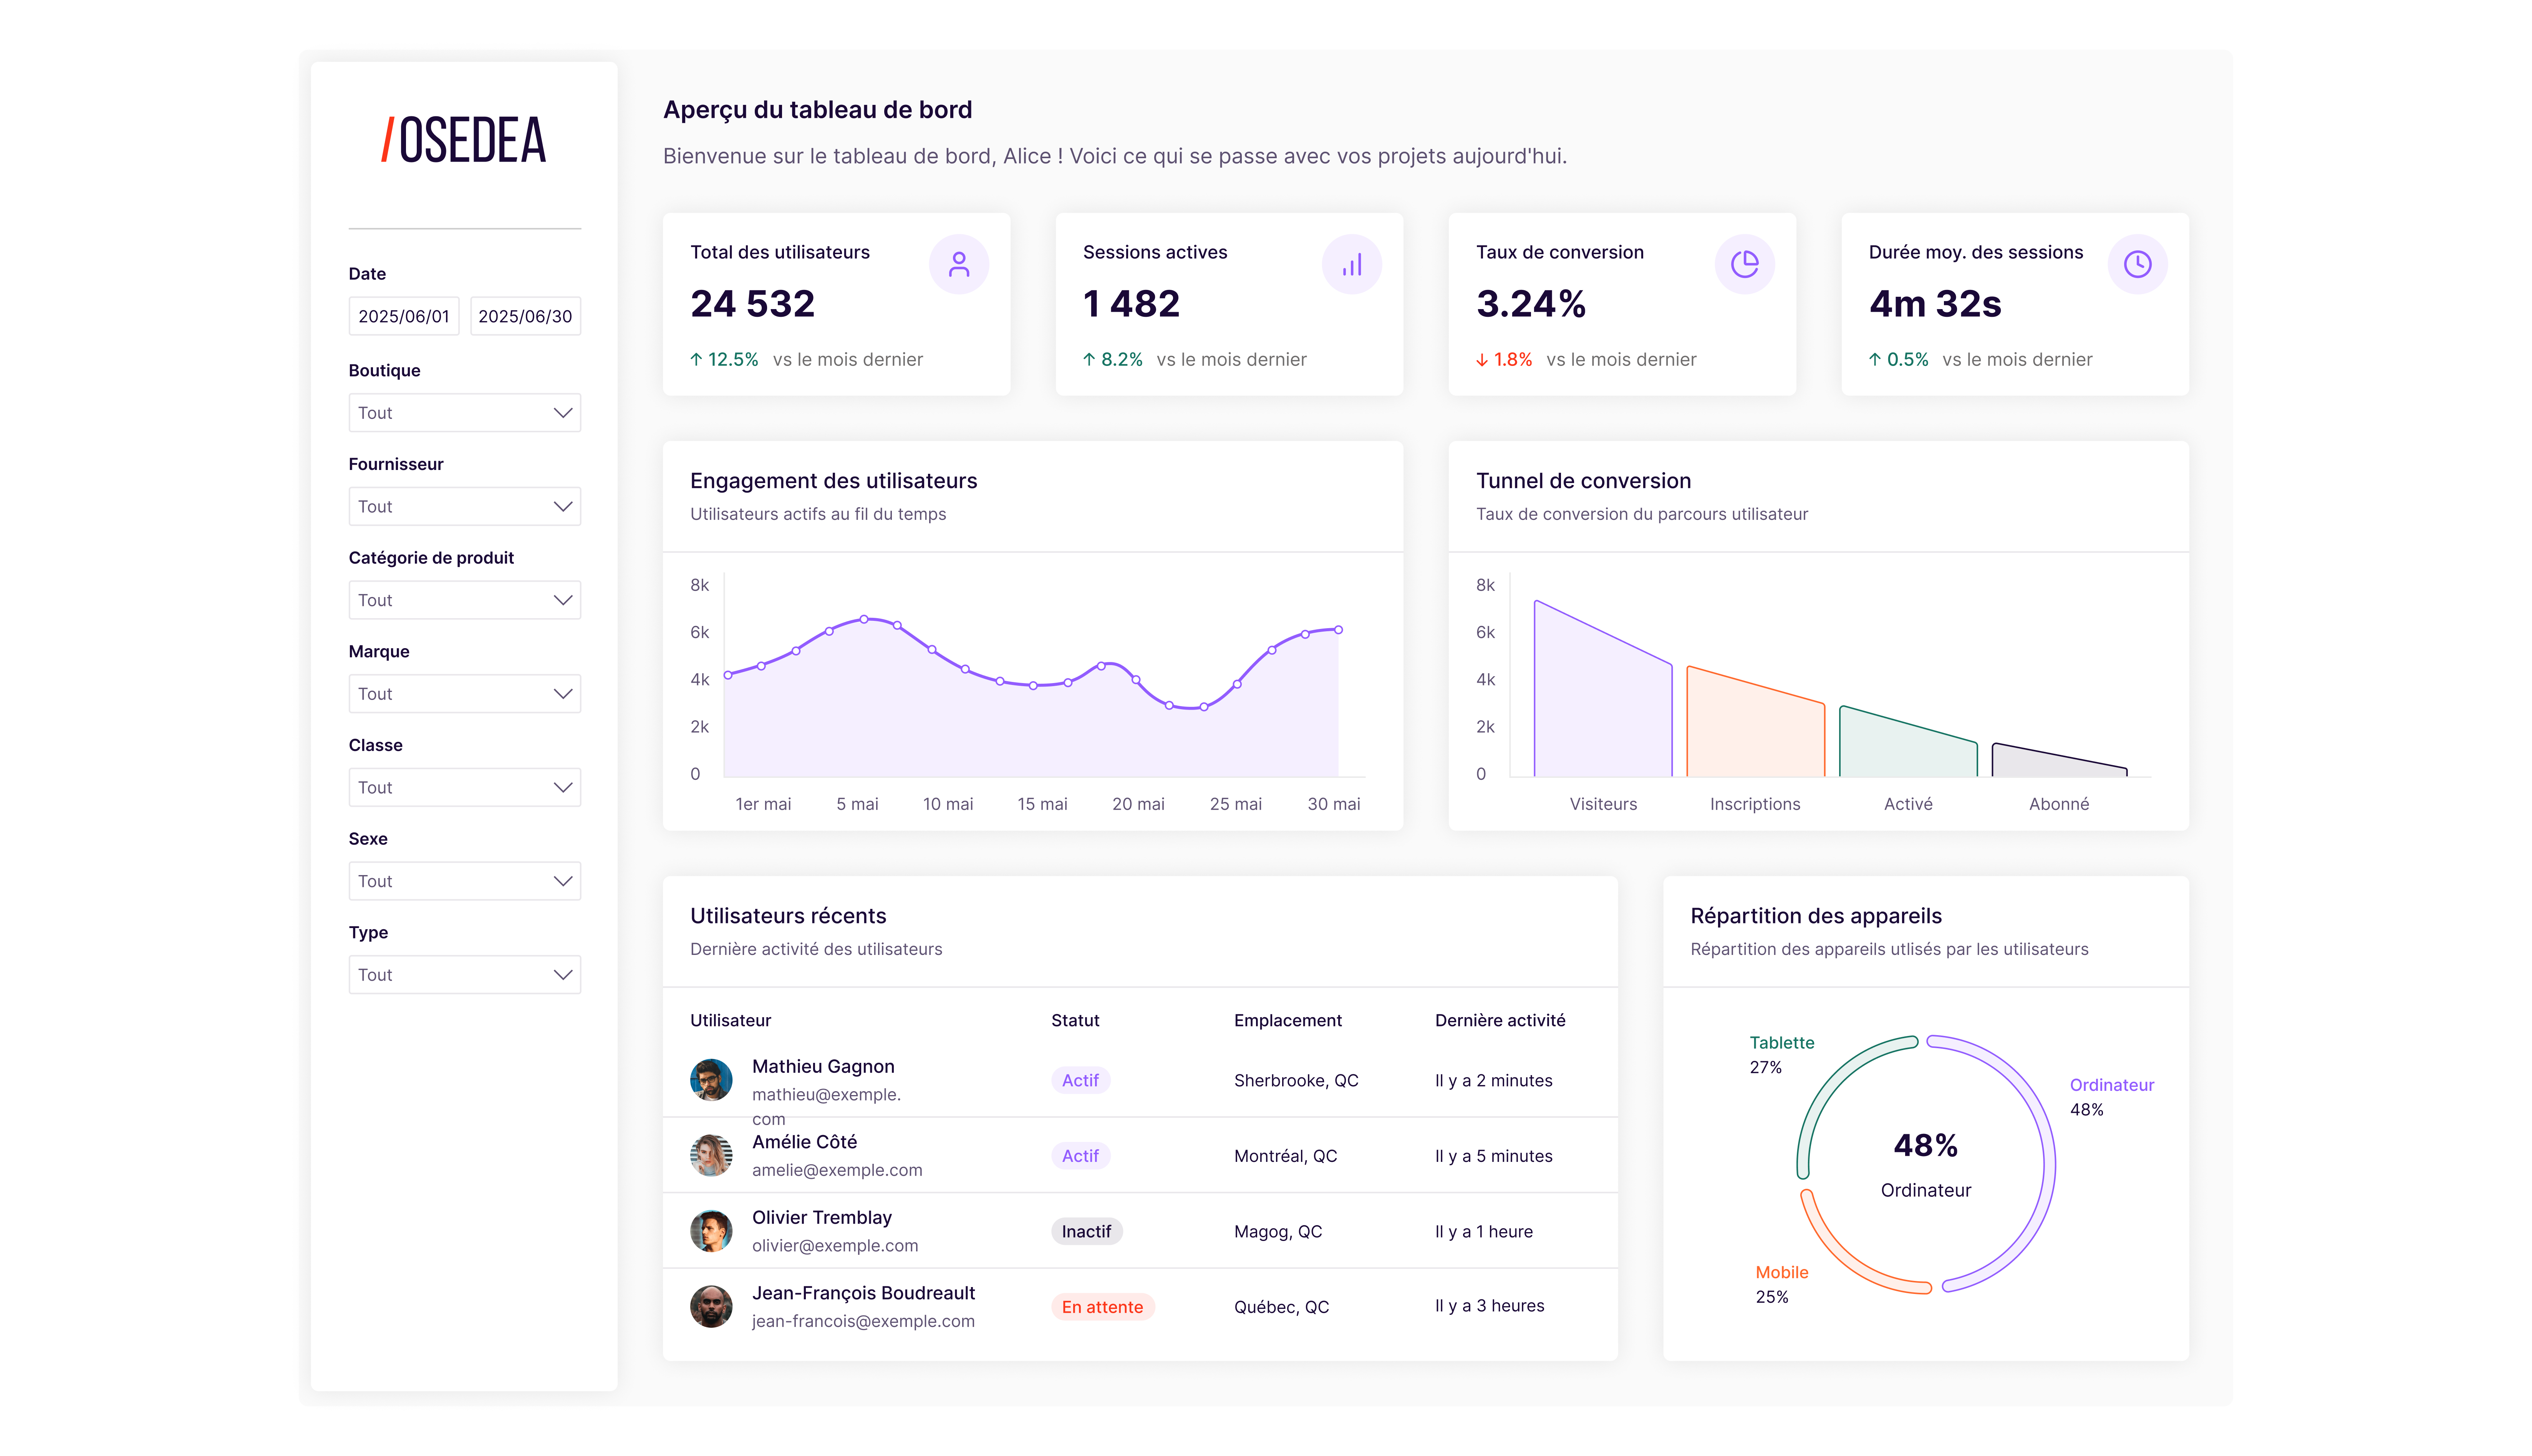
Task: Open the Marque filter dropdown
Action: click(464, 694)
